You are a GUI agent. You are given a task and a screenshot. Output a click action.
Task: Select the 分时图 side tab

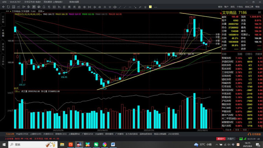point(3,20)
